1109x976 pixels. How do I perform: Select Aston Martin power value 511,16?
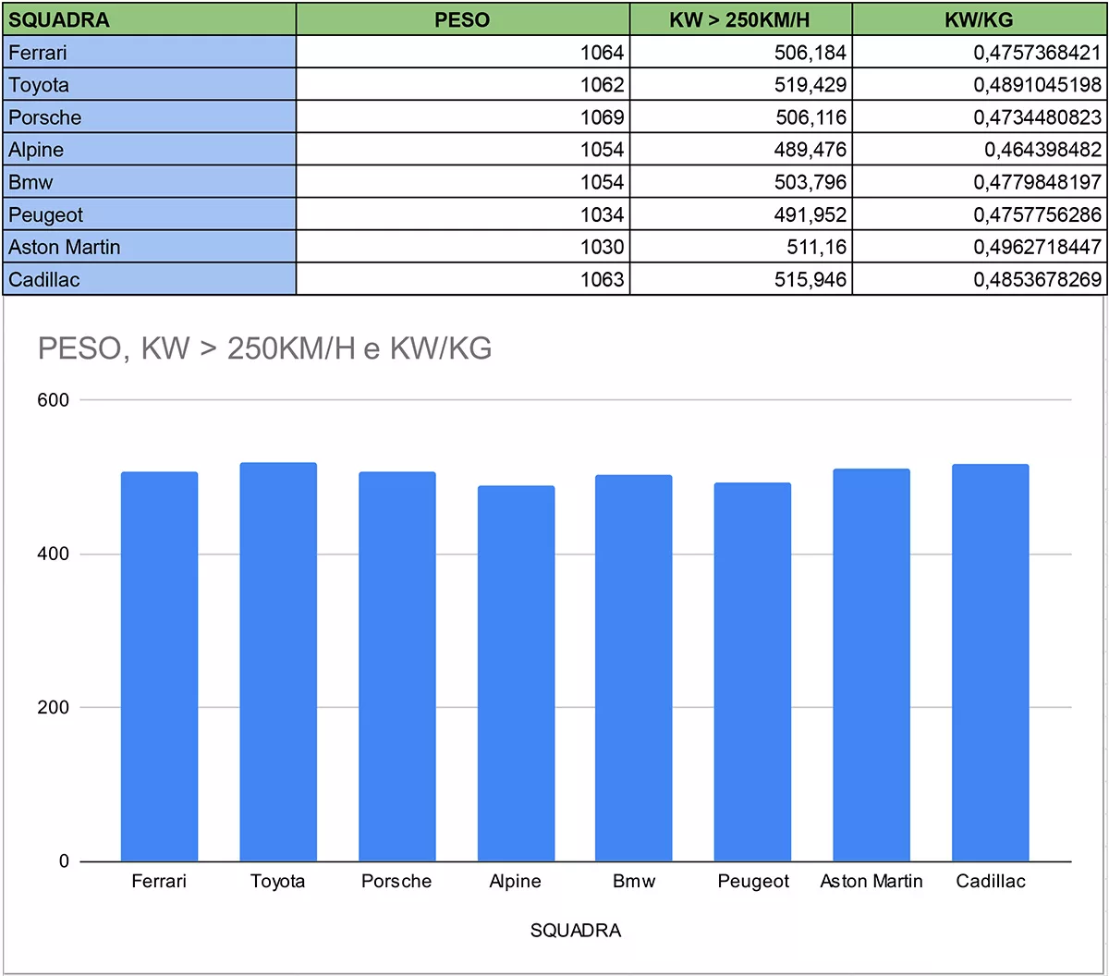tap(740, 247)
